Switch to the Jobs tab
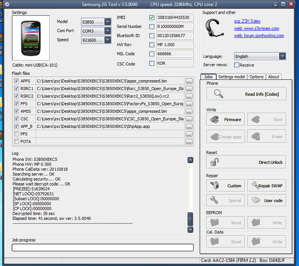Image resolution: width=299 pixels, height=266 pixels. click(x=208, y=77)
